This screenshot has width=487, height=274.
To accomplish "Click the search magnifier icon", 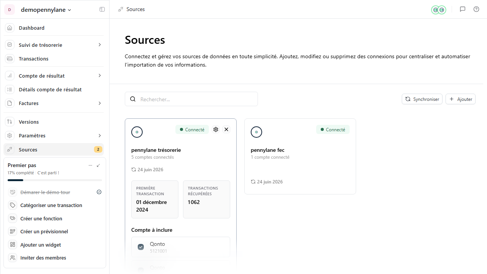I will 133,99.
